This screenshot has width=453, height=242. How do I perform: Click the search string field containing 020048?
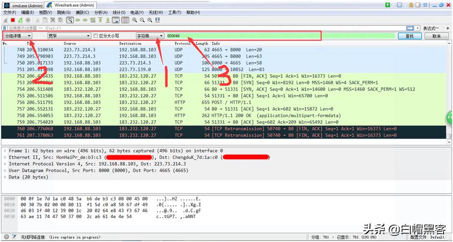tap(280, 36)
